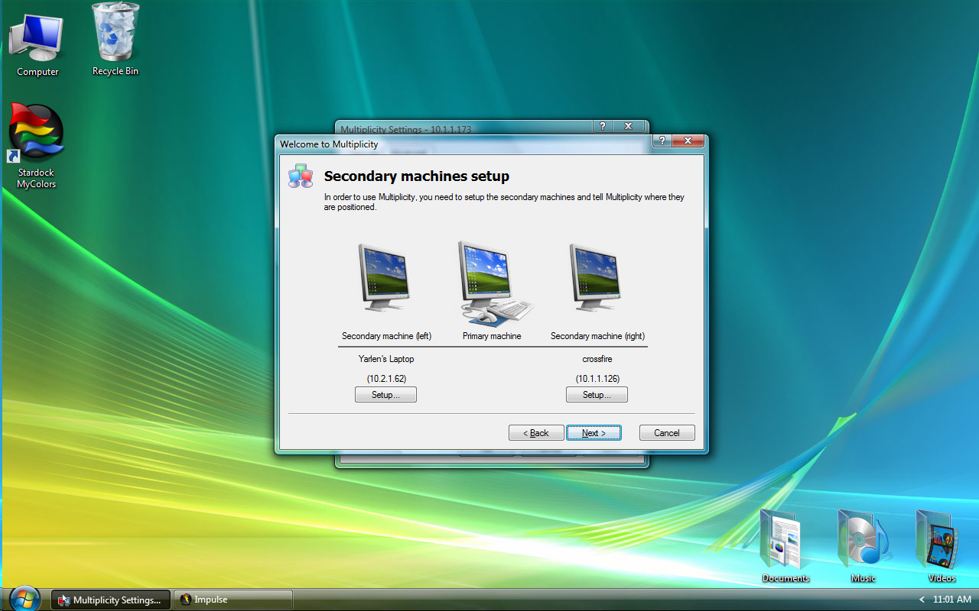Go Back in the wizard
Viewport: 979px width, 611px height.
[536, 433]
